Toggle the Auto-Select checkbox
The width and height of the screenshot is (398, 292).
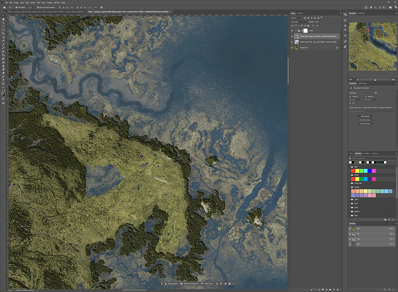pyautogui.click(x=16, y=8)
